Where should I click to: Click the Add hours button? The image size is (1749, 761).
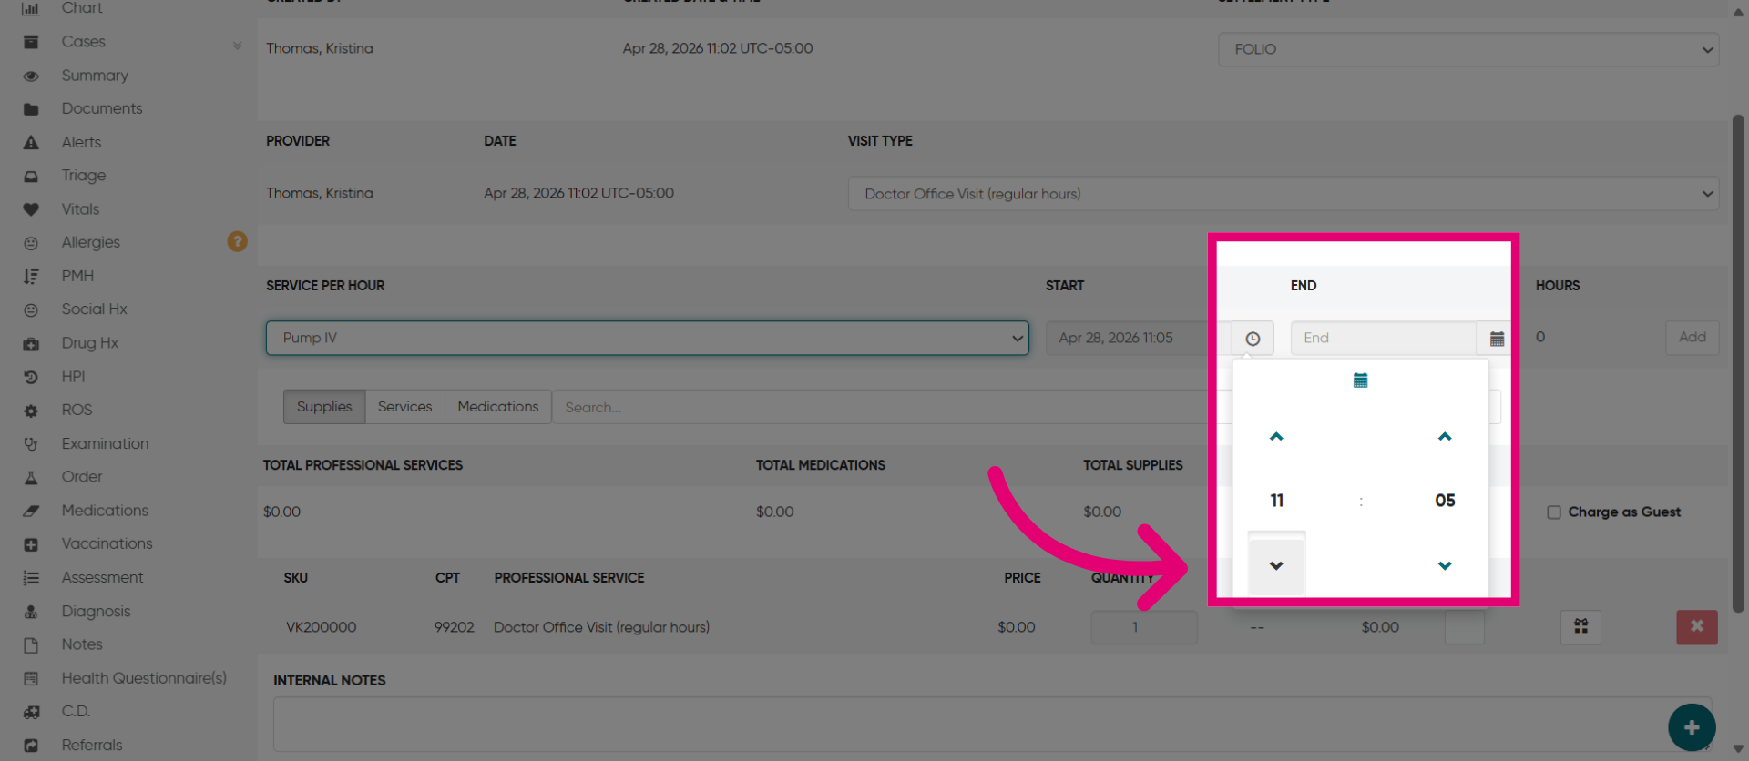[1693, 337]
